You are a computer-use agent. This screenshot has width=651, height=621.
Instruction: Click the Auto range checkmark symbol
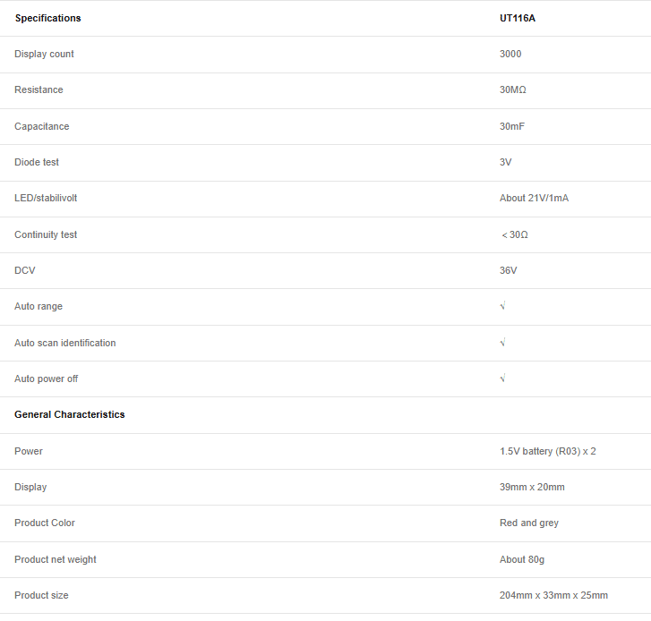(502, 307)
